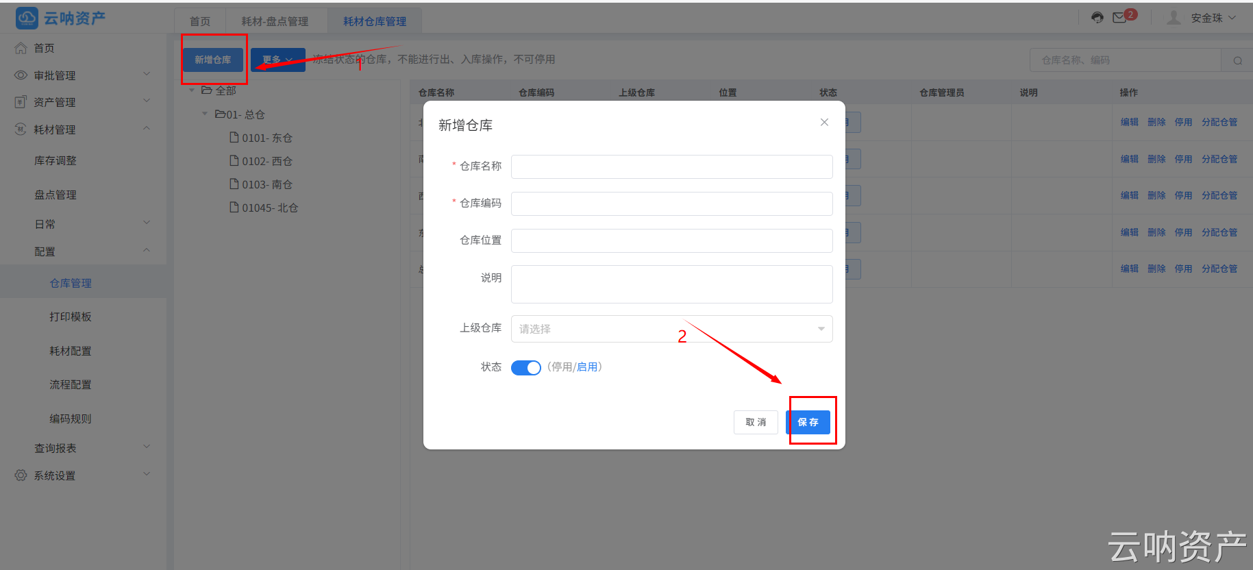Click the 耗材管理 sidebar icon

point(21,129)
